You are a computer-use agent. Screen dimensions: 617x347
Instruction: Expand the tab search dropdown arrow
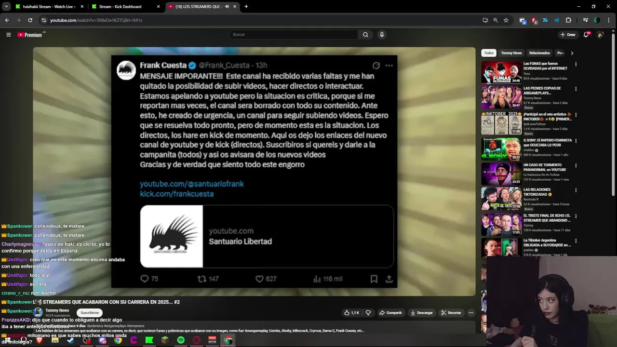pyautogui.click(x=6, y=7)
